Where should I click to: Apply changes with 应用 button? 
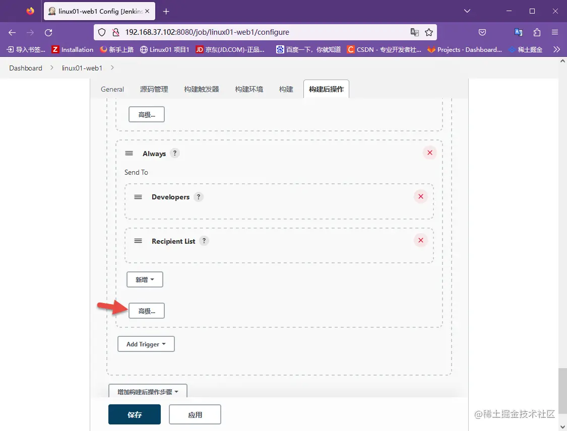tap(195, 415)
